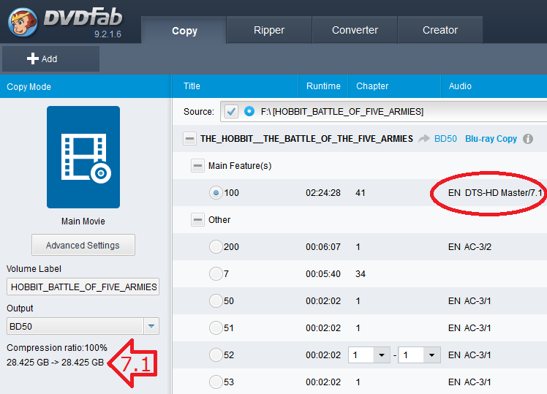Select title 53 radio button

(216, 382)
